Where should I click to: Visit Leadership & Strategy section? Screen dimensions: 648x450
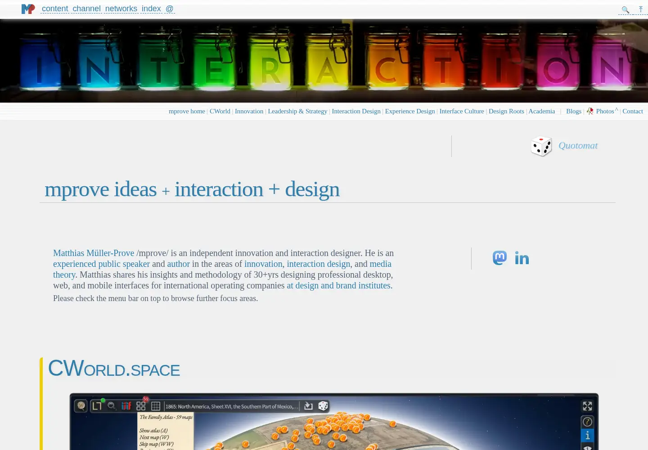pyautogui.click(x=297, y=111)
